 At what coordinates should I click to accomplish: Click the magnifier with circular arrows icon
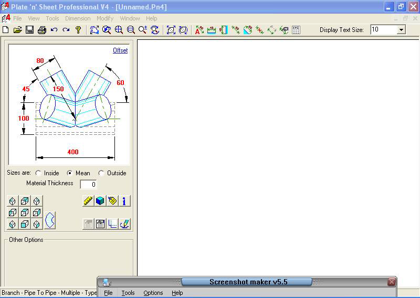(155, 30)
